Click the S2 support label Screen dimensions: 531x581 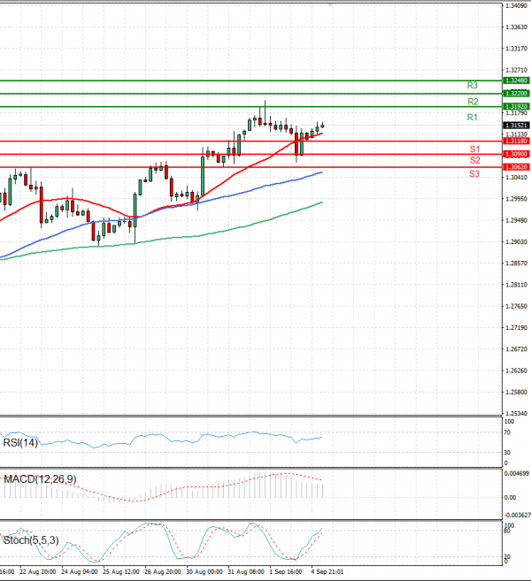tap(474, 161)
